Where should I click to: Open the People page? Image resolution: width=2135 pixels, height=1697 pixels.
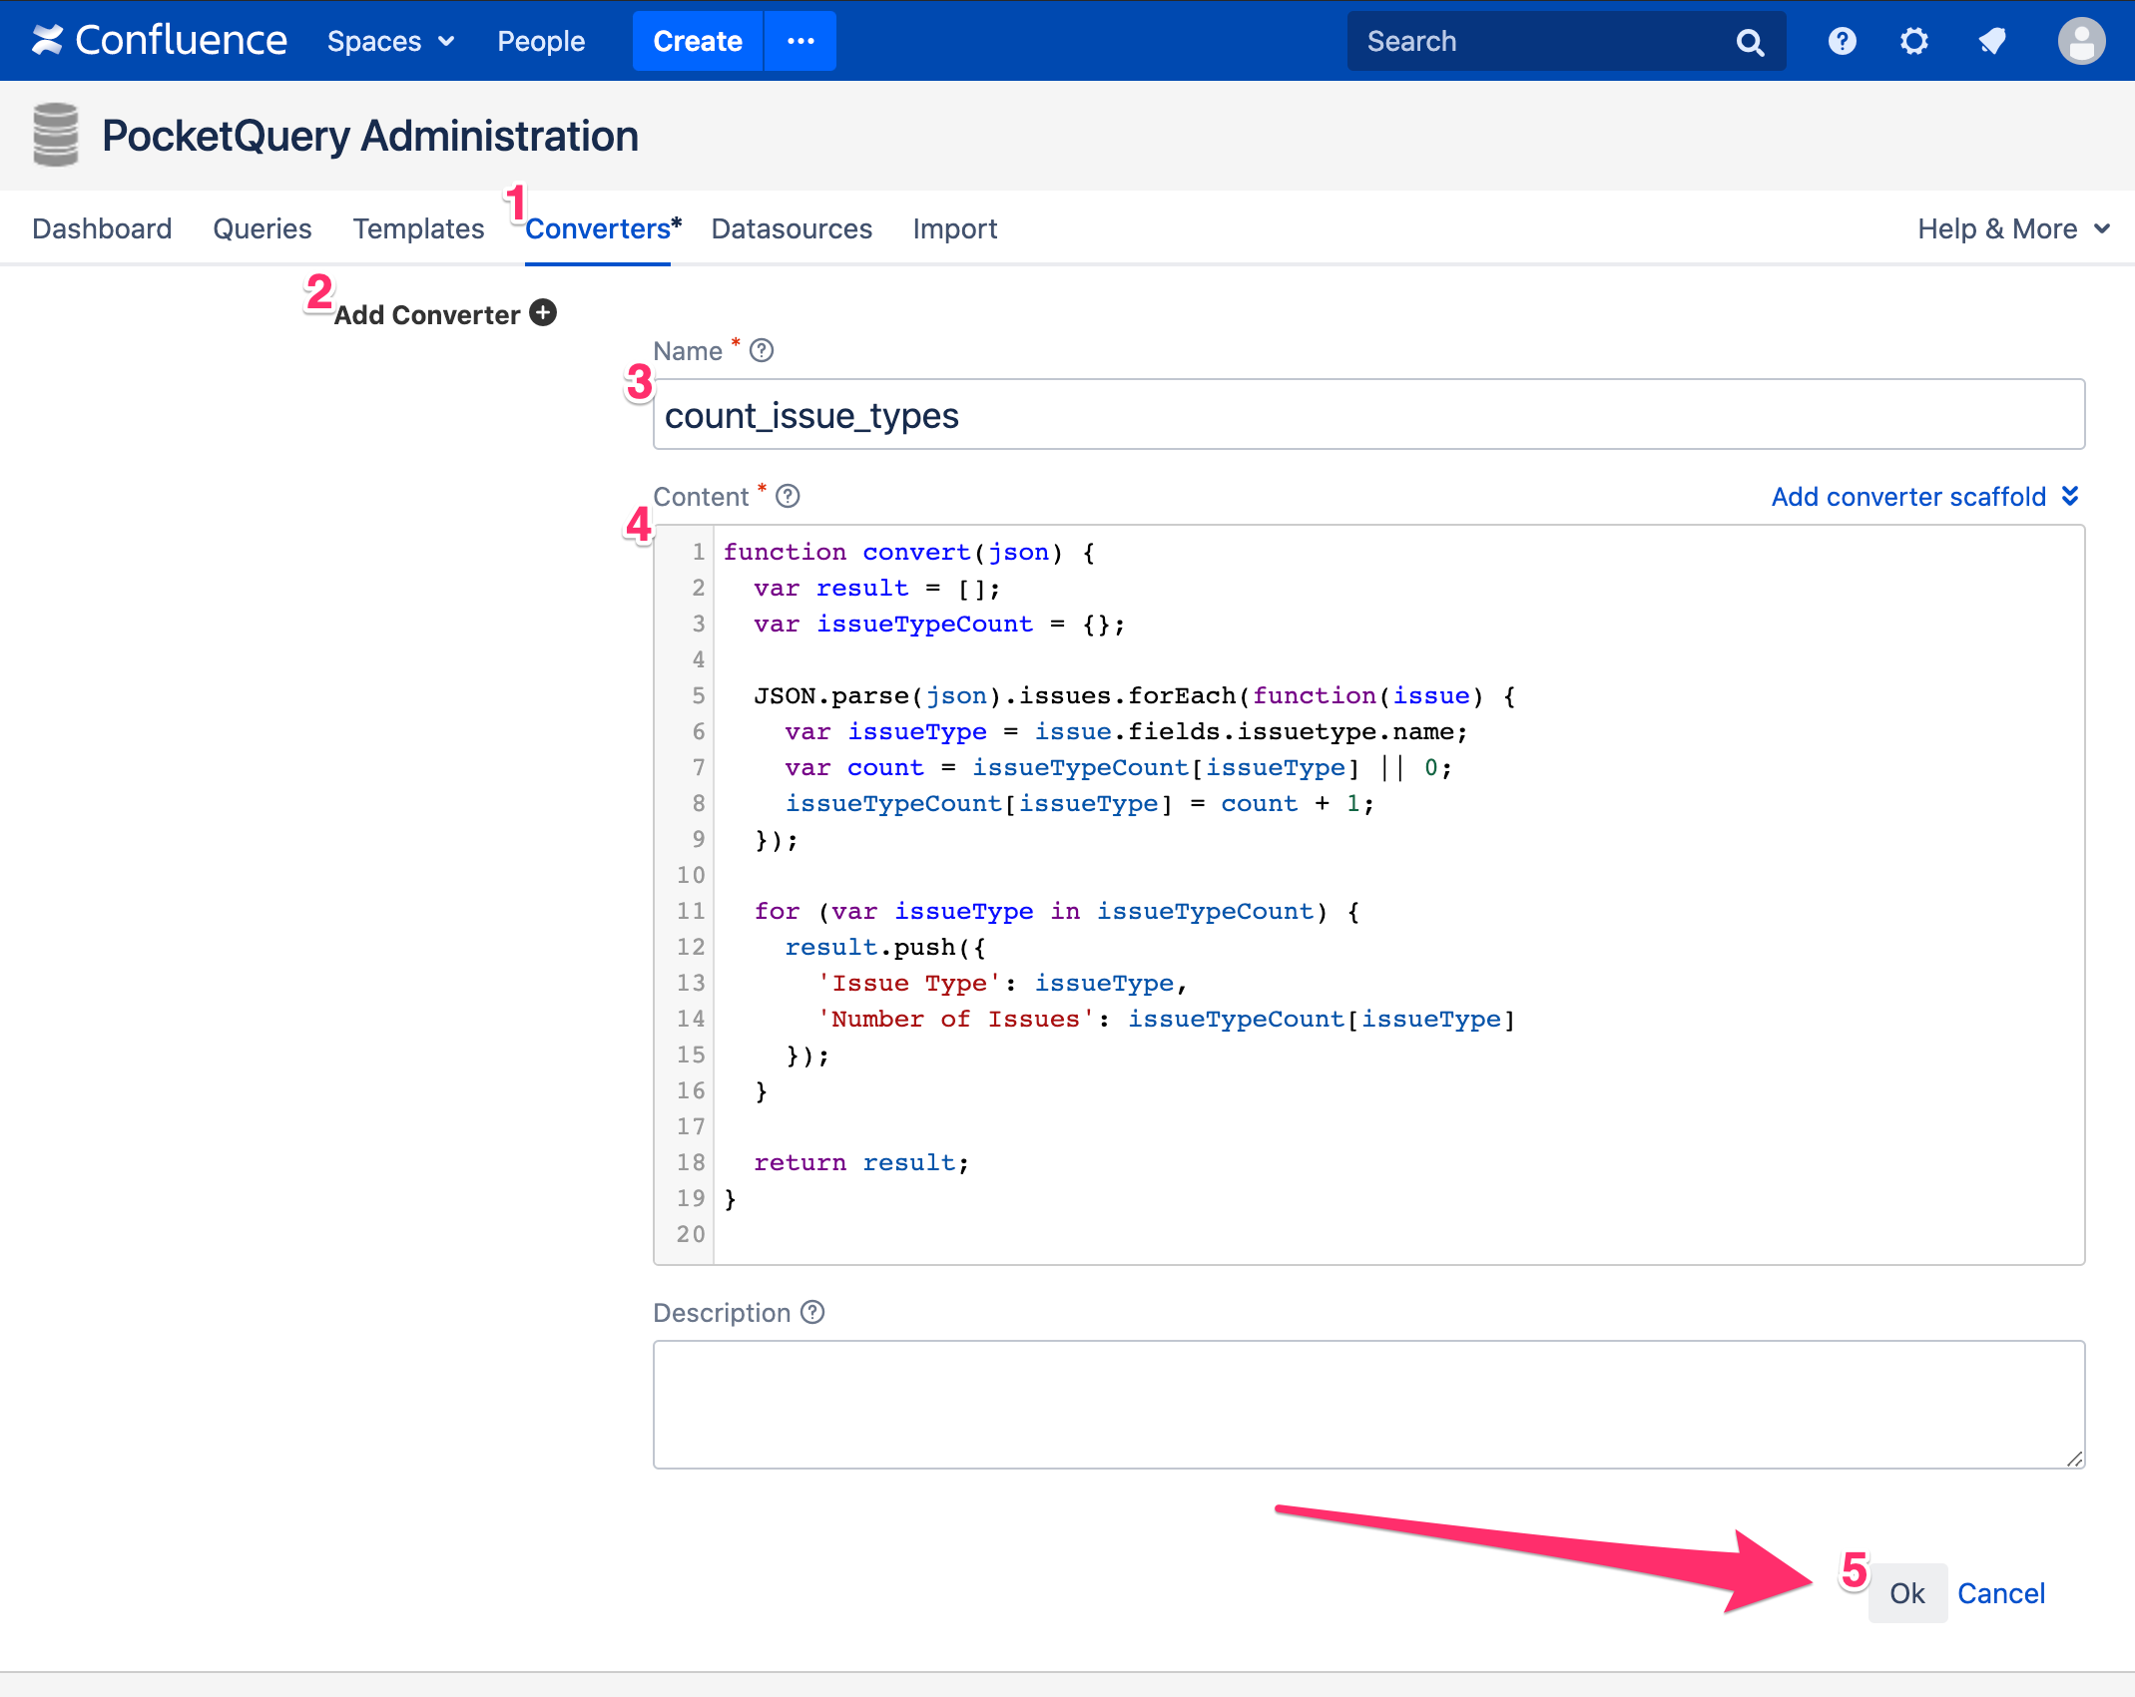click(541, 41)
